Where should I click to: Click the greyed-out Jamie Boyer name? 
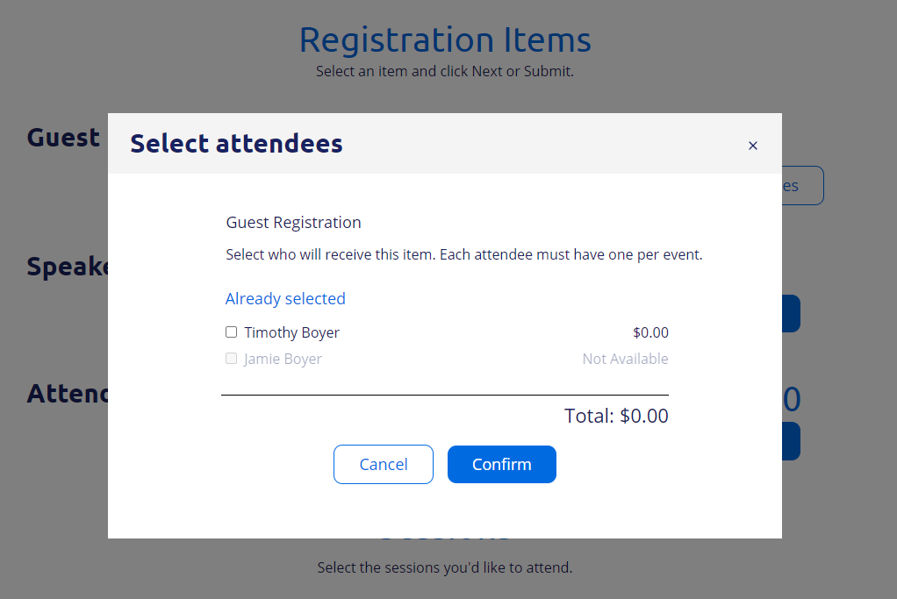tap(283, 360)
